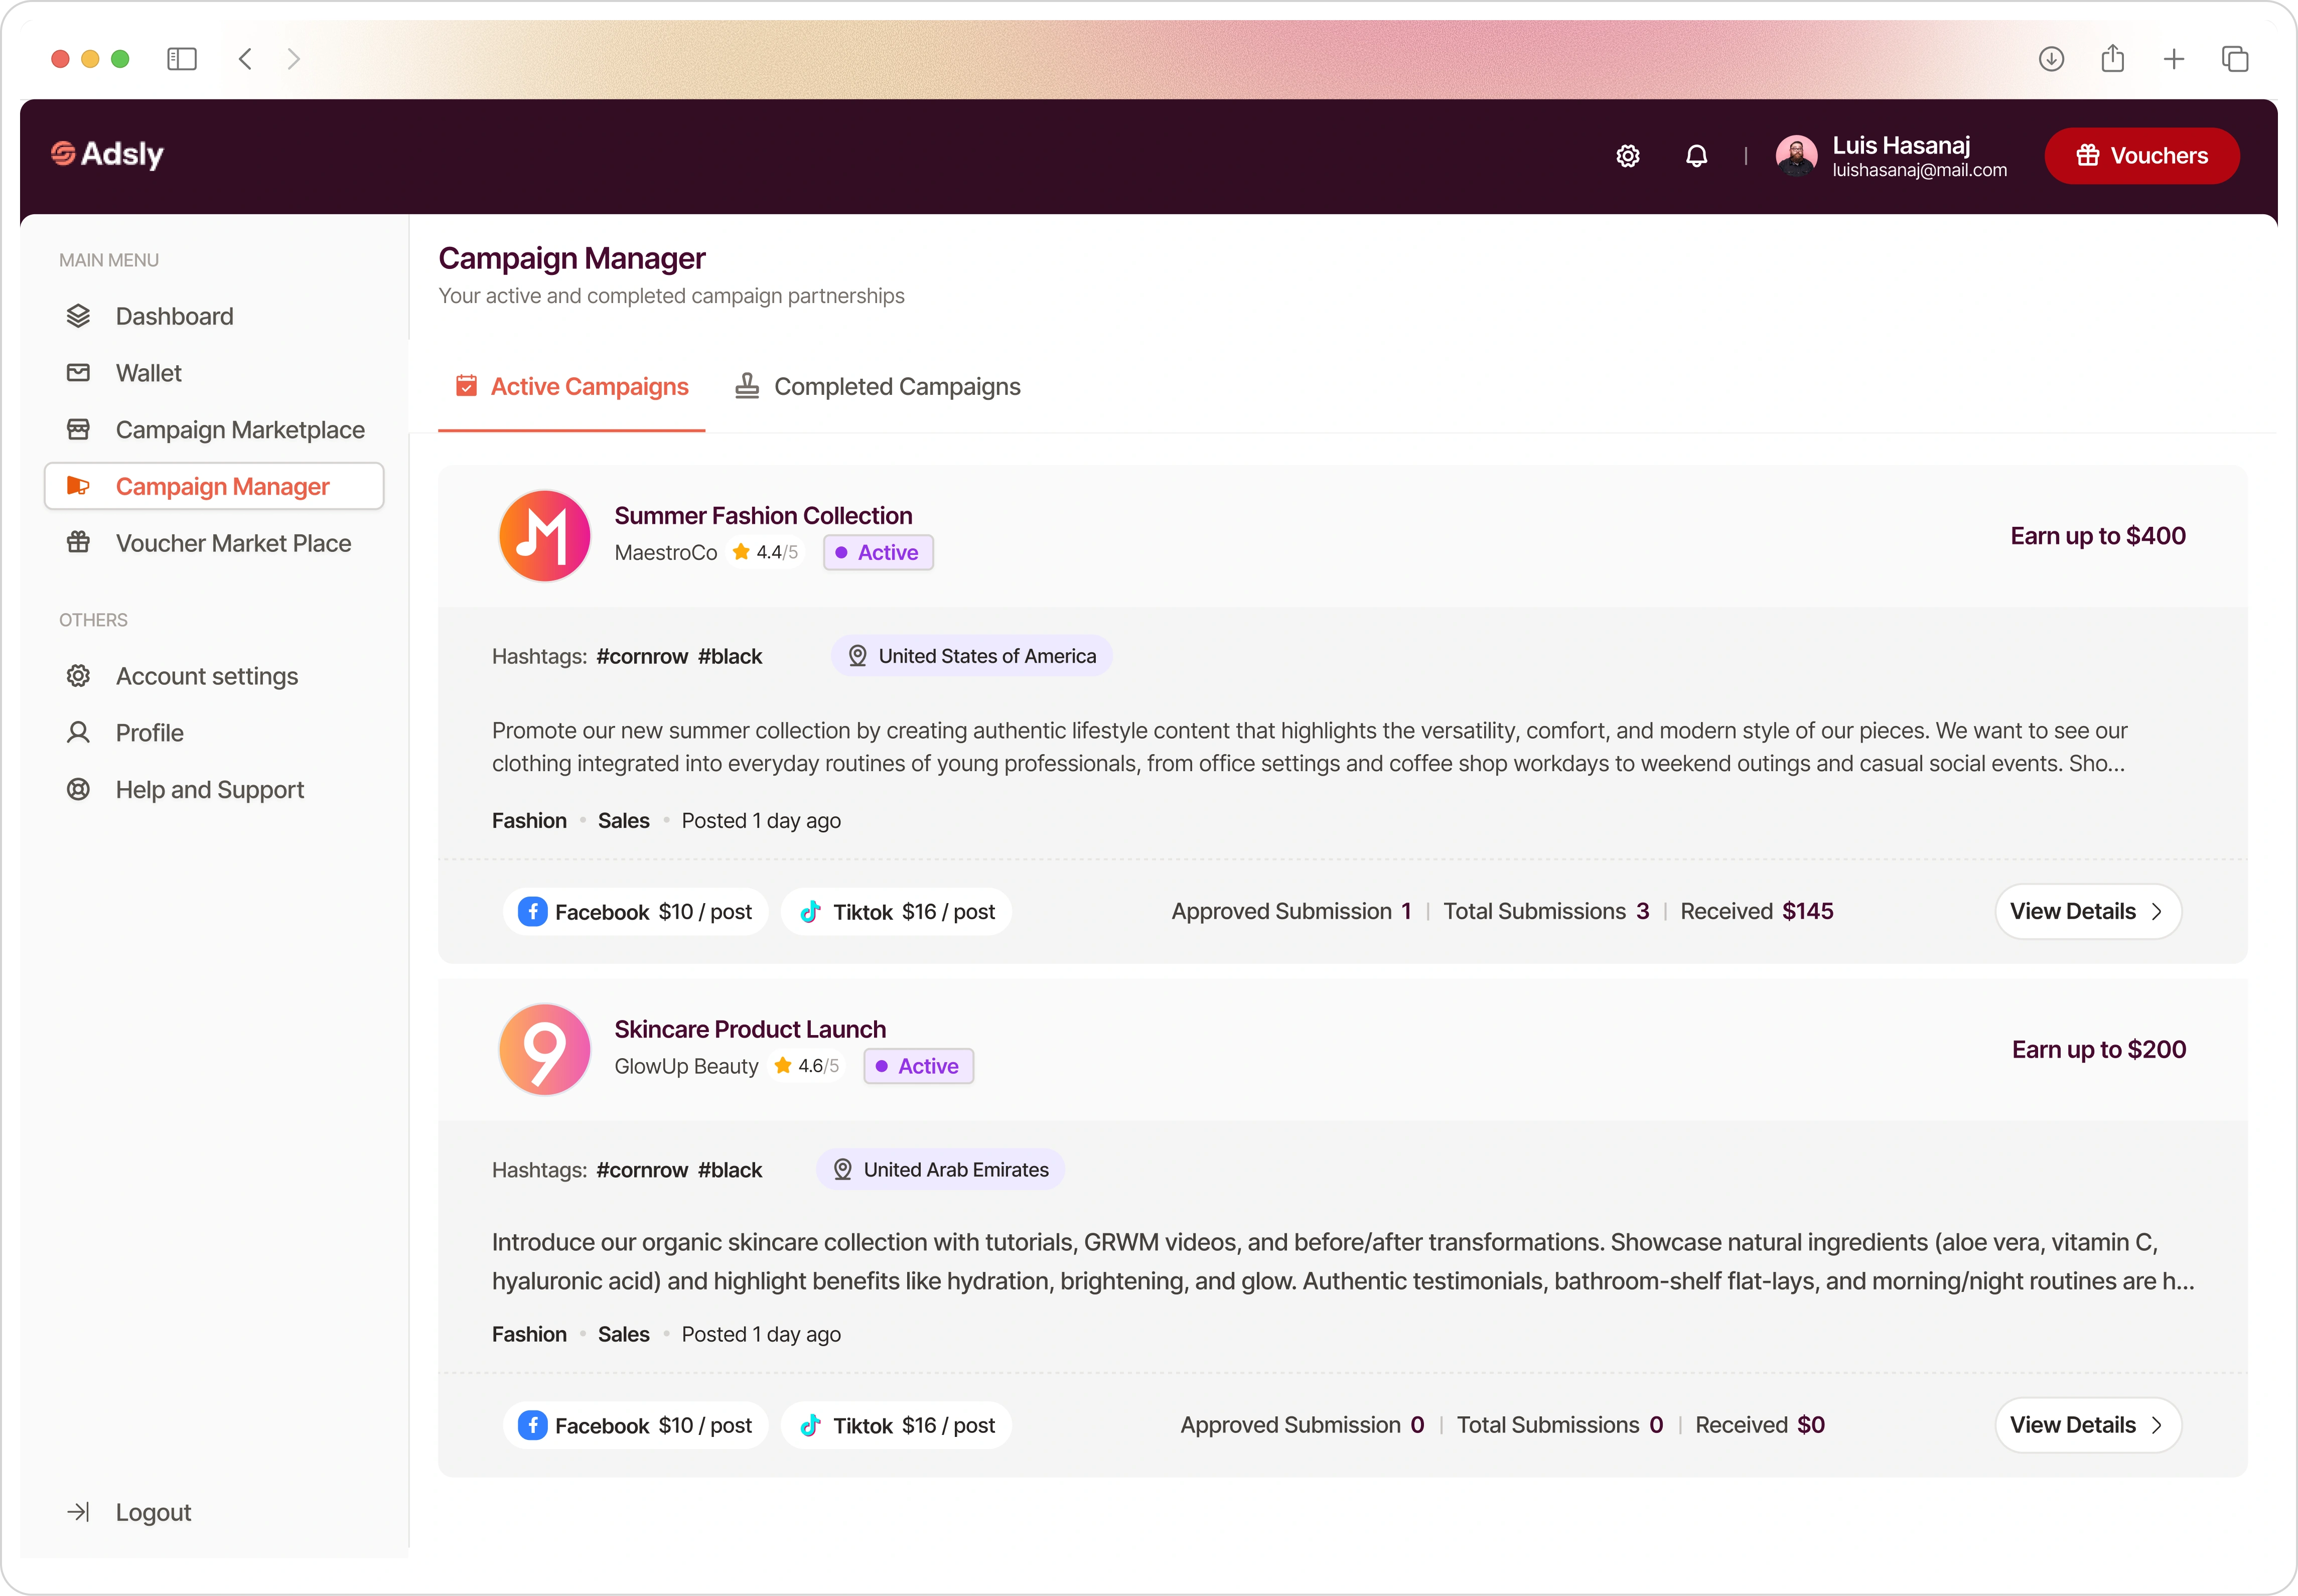Switch to Completed Campaigns tab
The width and height of the screenshot is (2298, 1596).
pos(877,387)
